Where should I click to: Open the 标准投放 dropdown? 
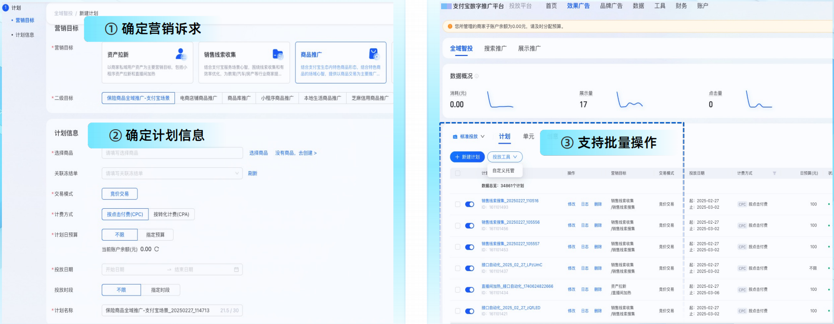pyautogui.click(x=469, y=136)
